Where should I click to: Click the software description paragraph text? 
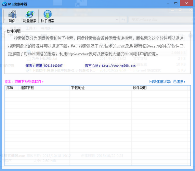point(97,46)
